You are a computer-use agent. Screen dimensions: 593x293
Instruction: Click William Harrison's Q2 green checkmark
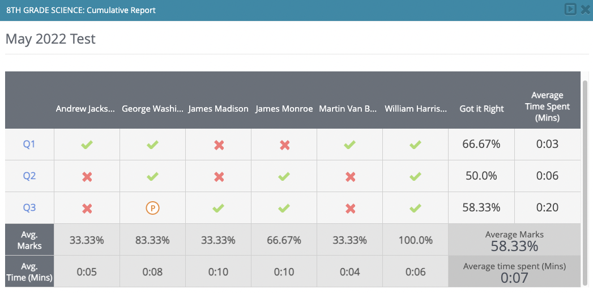pos(416,176)
